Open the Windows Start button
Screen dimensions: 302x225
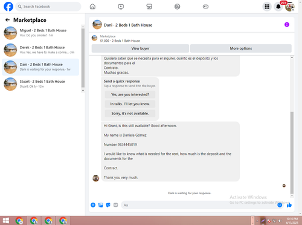click(x=6, y=221)
